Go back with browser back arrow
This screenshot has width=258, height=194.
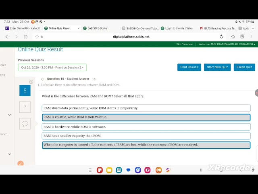point(7,37)
